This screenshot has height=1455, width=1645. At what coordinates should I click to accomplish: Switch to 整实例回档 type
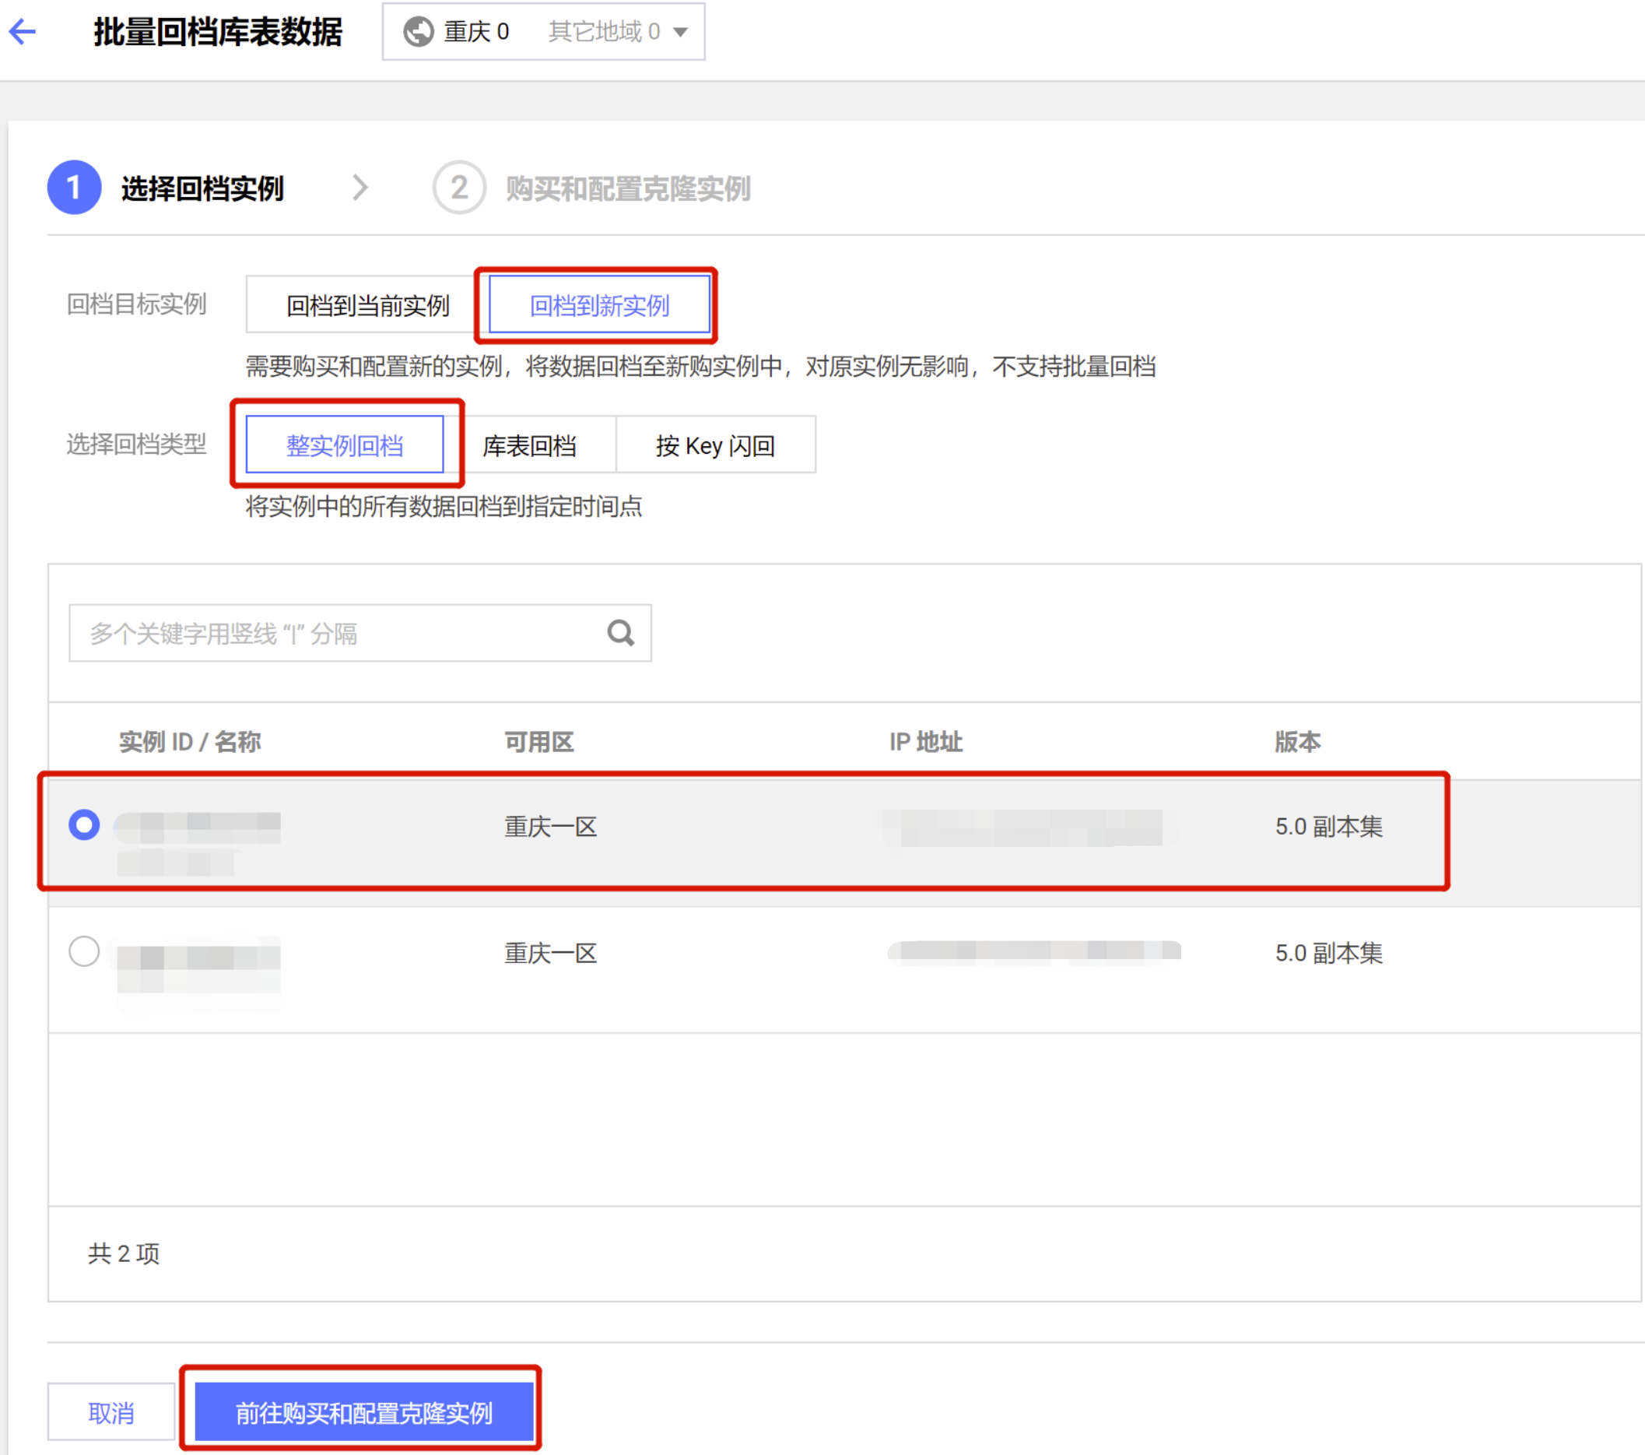tap(345, 445)
